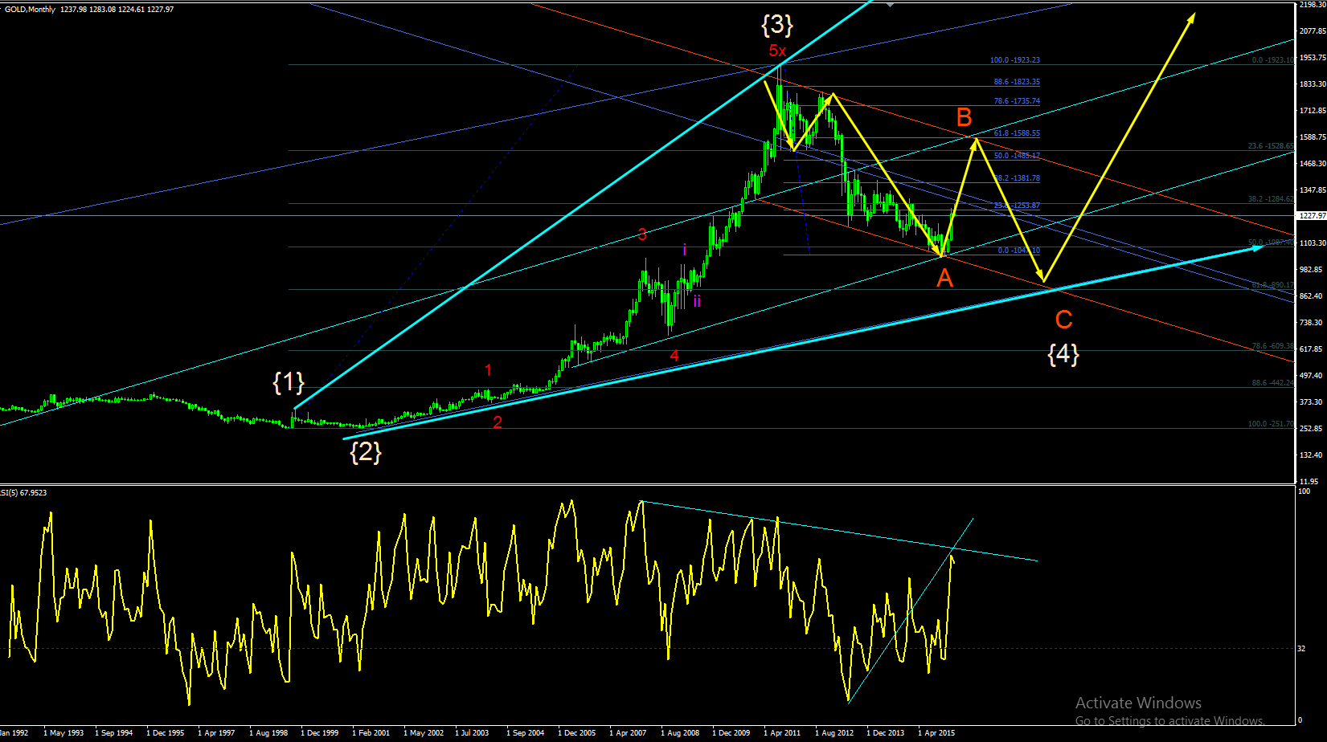1327x742 pixels.
Task: Click the Fibonacci level 23.6 -1528.65 label
Action: coord(1272,146)
